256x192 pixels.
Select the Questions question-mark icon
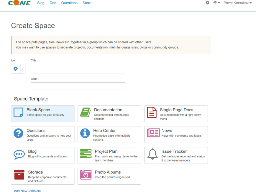point(18,133)
